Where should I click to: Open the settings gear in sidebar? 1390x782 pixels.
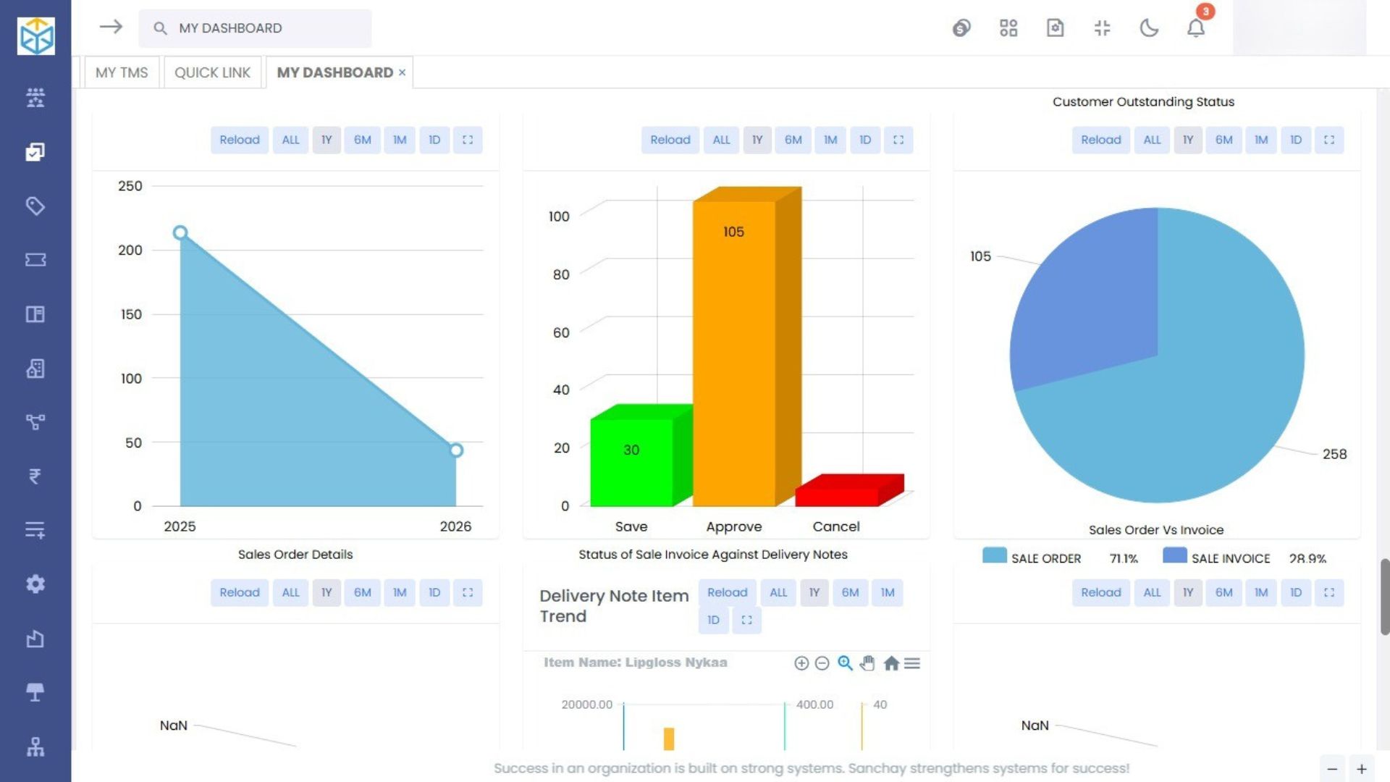35,584
